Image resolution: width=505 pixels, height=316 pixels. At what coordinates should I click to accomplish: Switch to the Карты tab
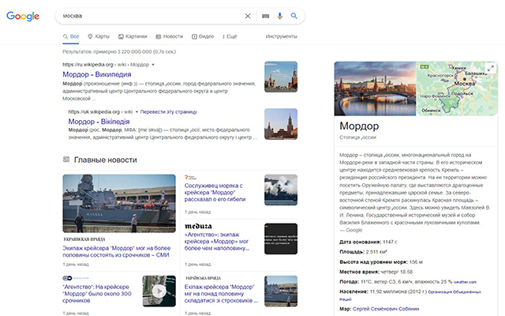click(99, 36)
